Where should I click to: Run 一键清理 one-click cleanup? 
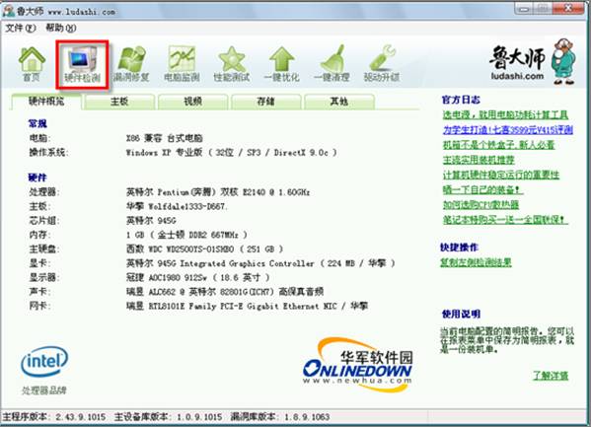pos(332,64)
